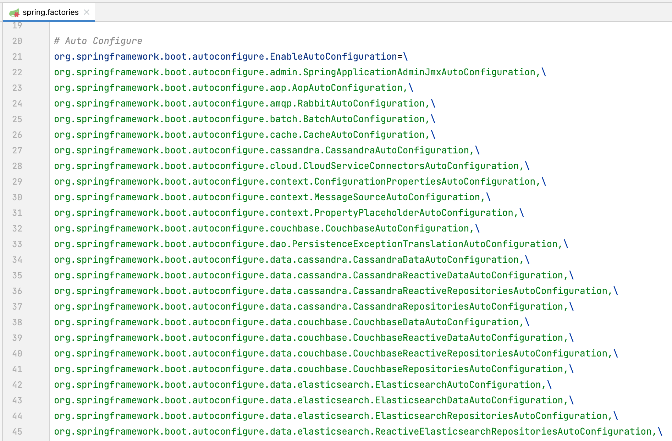
Task: Click the '# Auto Configure' comment line
Action: coord(98,41)
